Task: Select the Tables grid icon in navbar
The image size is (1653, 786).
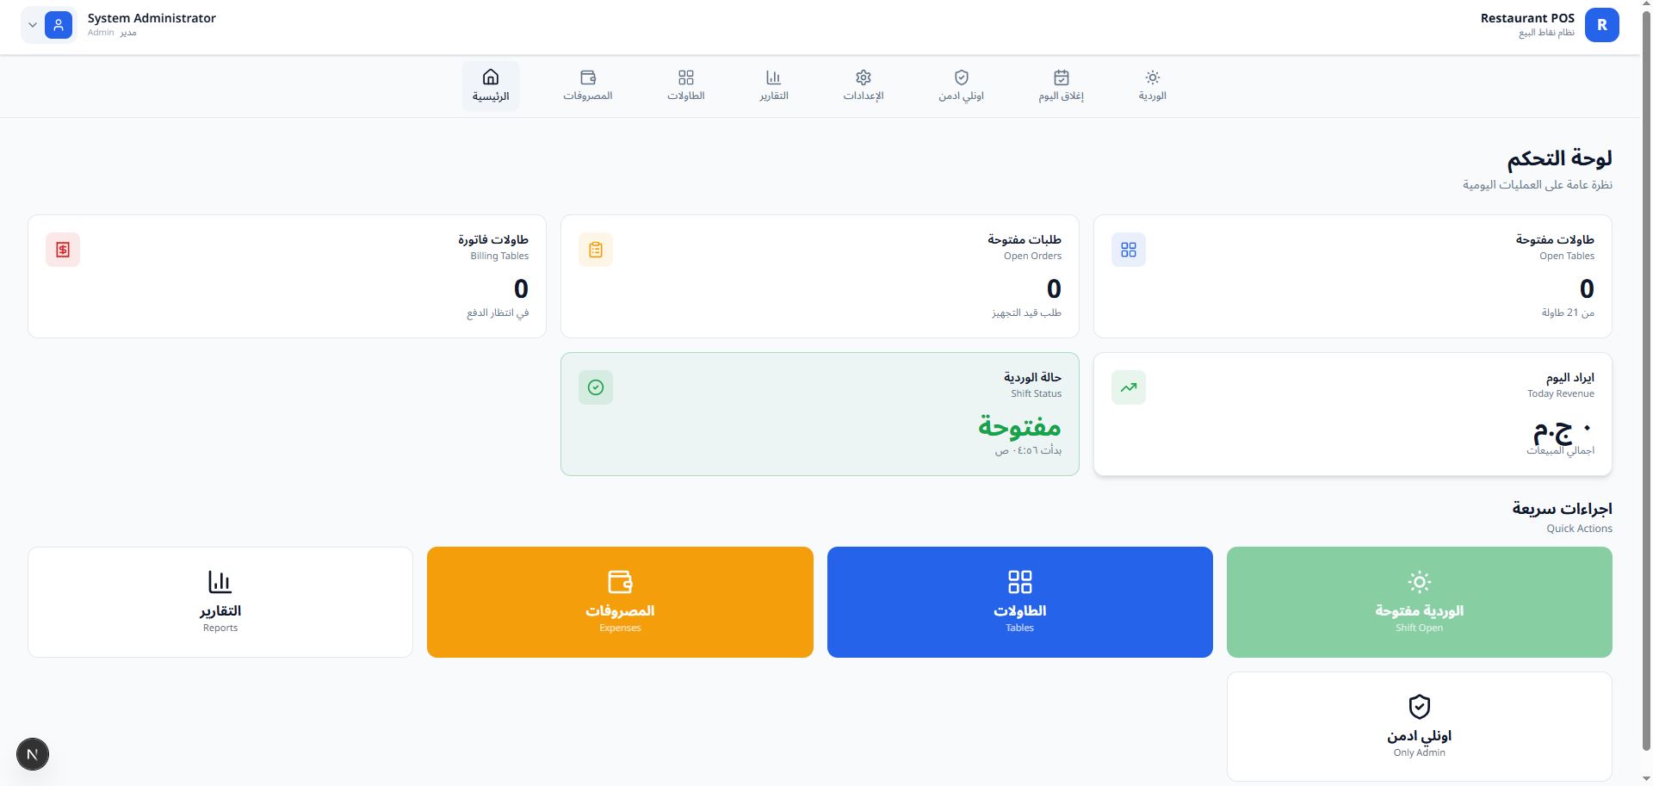Action: point(685,77)
